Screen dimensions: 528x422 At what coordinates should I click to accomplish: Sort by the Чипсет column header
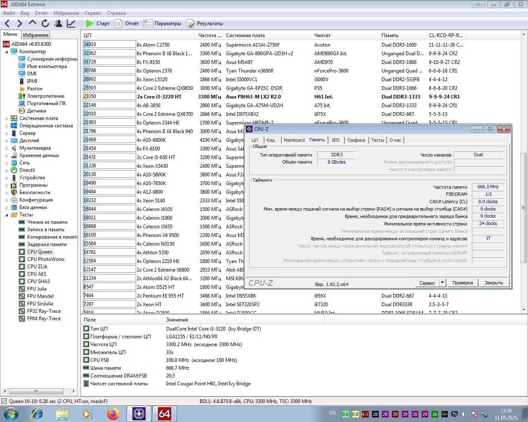(x=346, y=35)
